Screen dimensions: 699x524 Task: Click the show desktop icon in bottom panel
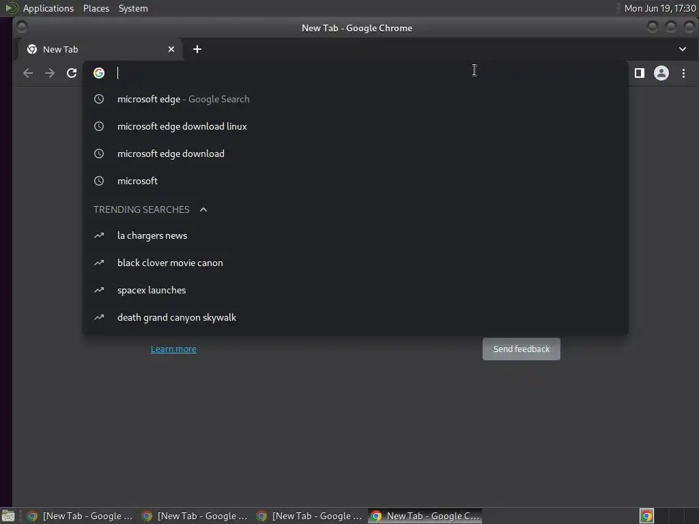pyautogui.click(x=8, y=516)
